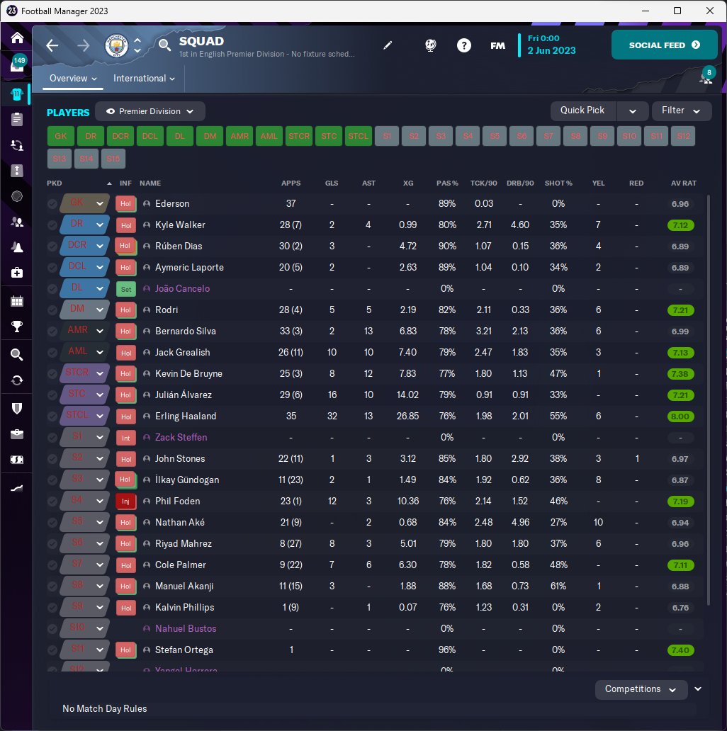Open the search magnifier beside SQUAD
This screenshot has height=731, width=727.
[164, 45]
